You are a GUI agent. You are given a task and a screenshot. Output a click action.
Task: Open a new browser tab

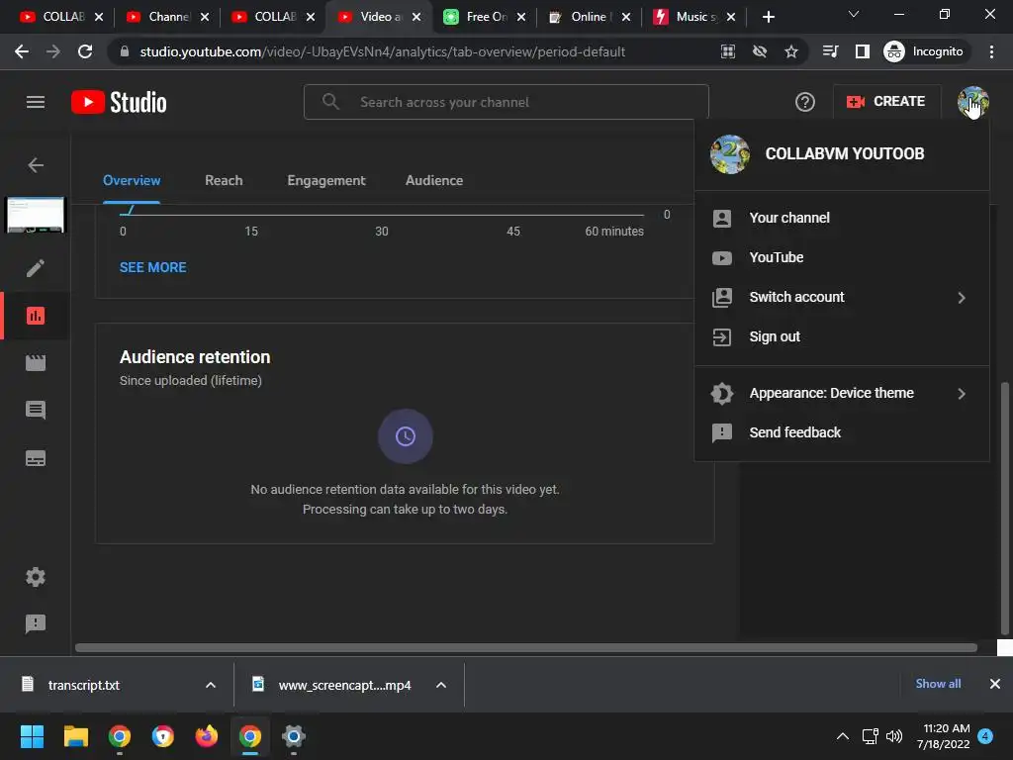(x=768, y=18)
